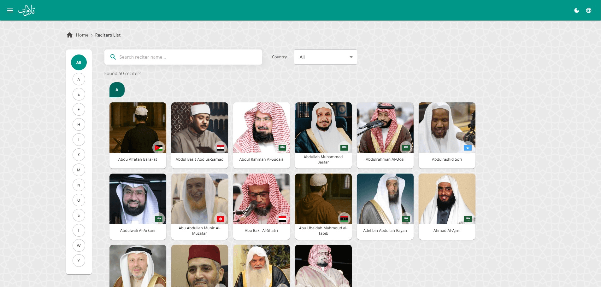Viewport: 601px width, 287px height.
Task: Filter reciters by letter K
Action: pos(79,155)
